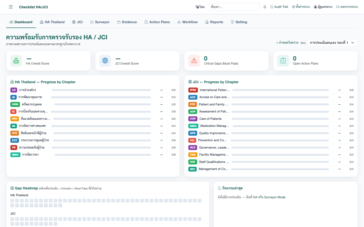Click + กำหนดวันตรวจ link

tap(287, 43)
